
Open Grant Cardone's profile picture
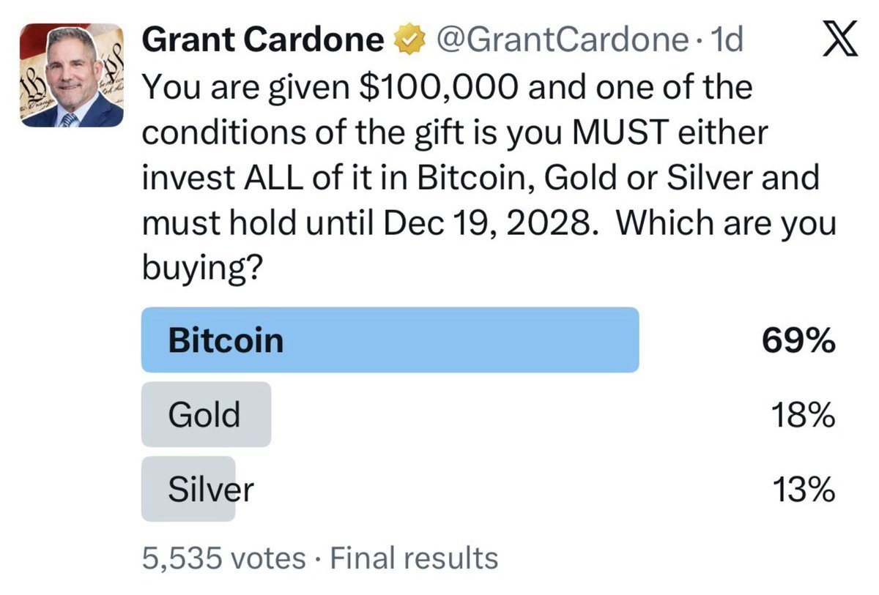pyautogui.click(x=72, y=75)
